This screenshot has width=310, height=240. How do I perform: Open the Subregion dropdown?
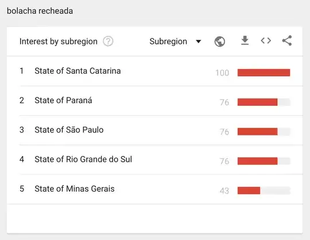point(175,41)
